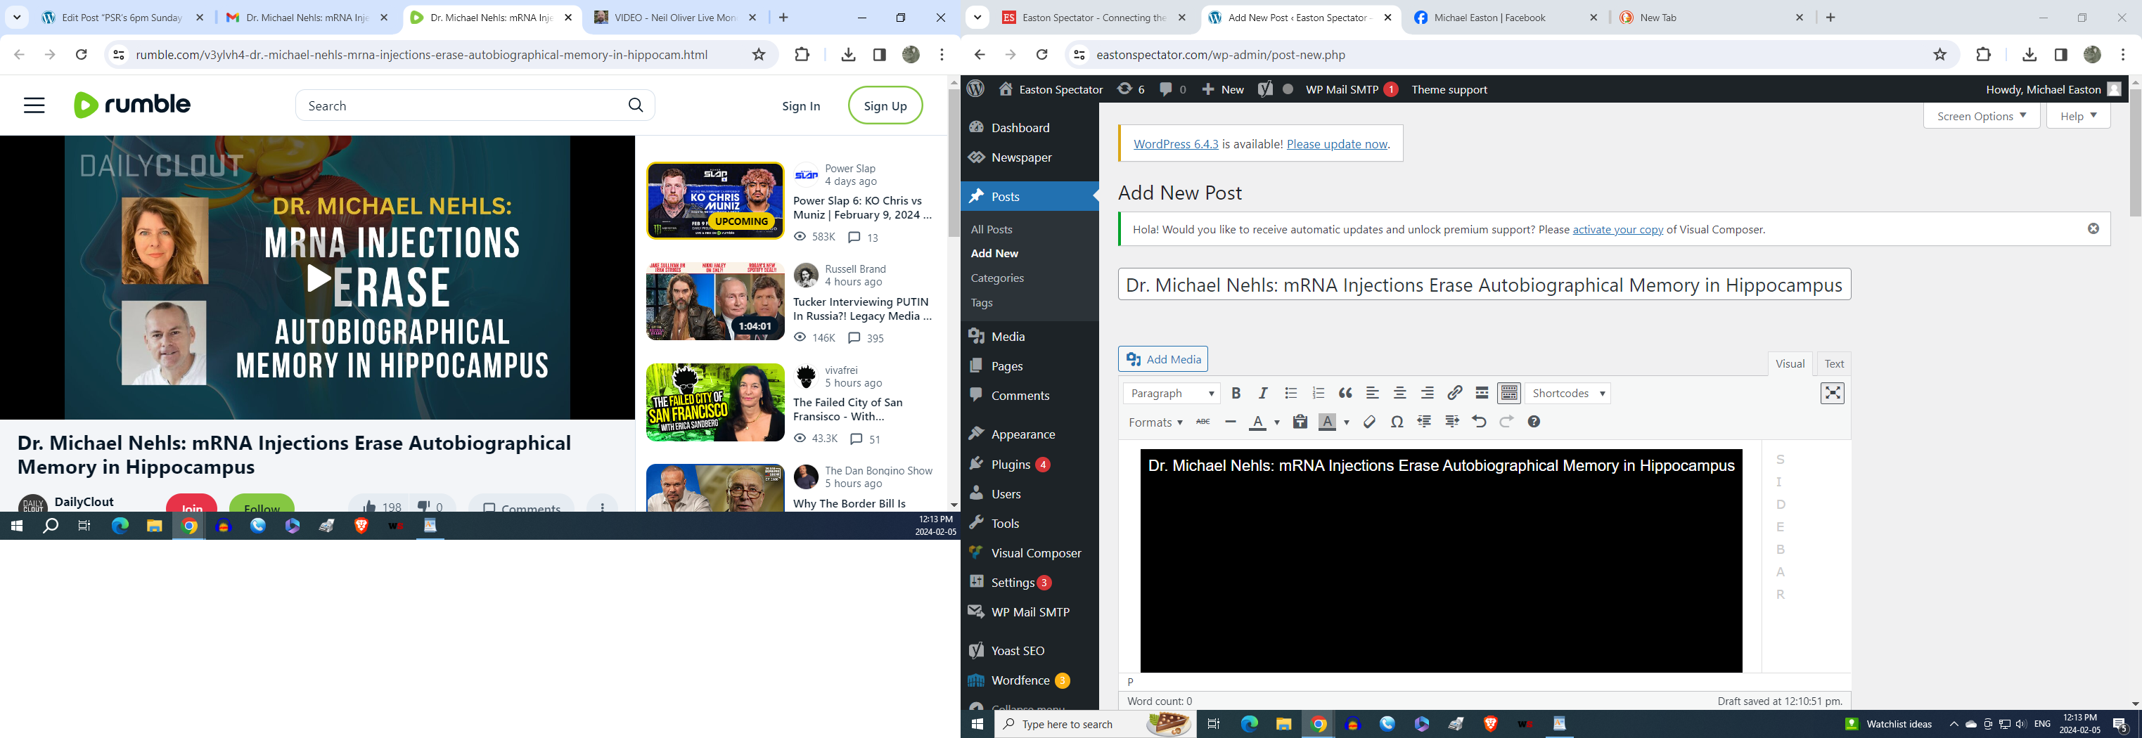Viewport: 2142px width, 738px height.
Task: Toggle the editor toolbar's second row button
Action: [1508, 393]
